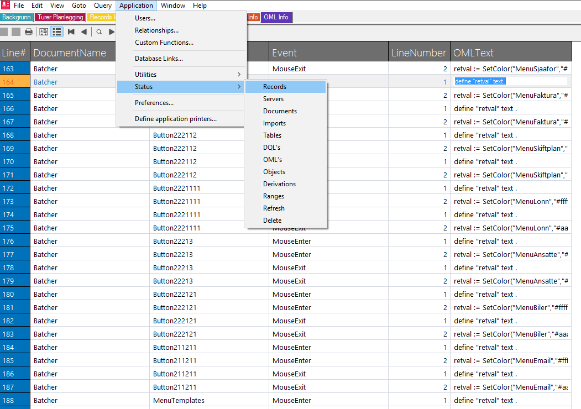Select Documents in Status submenu
Image resolution: width=581 pixels, height=409 pixels.
point(286,111)
